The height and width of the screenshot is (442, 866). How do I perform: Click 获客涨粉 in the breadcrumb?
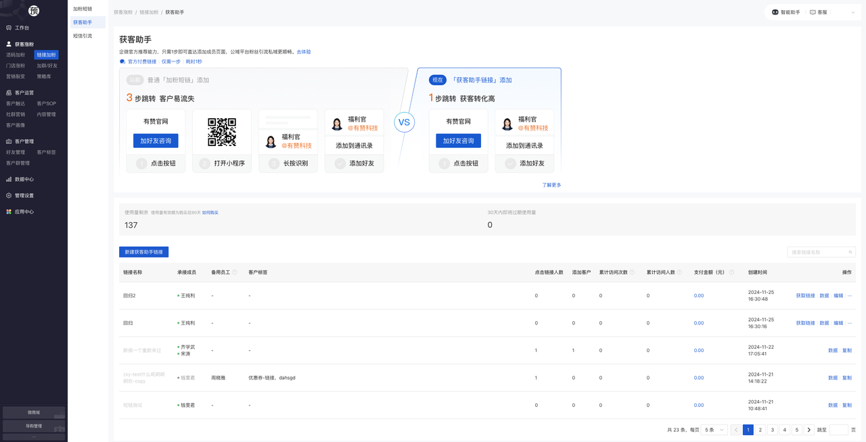123,12
